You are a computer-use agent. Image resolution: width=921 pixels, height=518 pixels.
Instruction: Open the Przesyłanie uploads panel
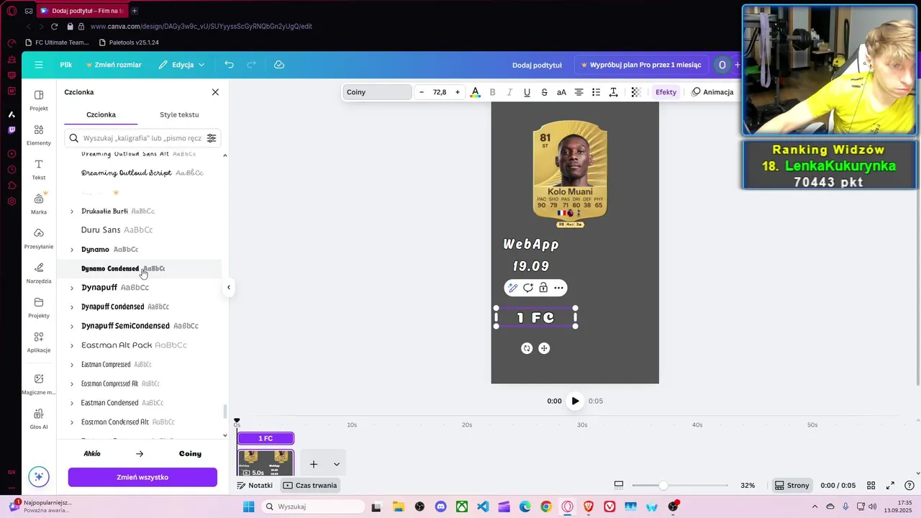(39, 238)
